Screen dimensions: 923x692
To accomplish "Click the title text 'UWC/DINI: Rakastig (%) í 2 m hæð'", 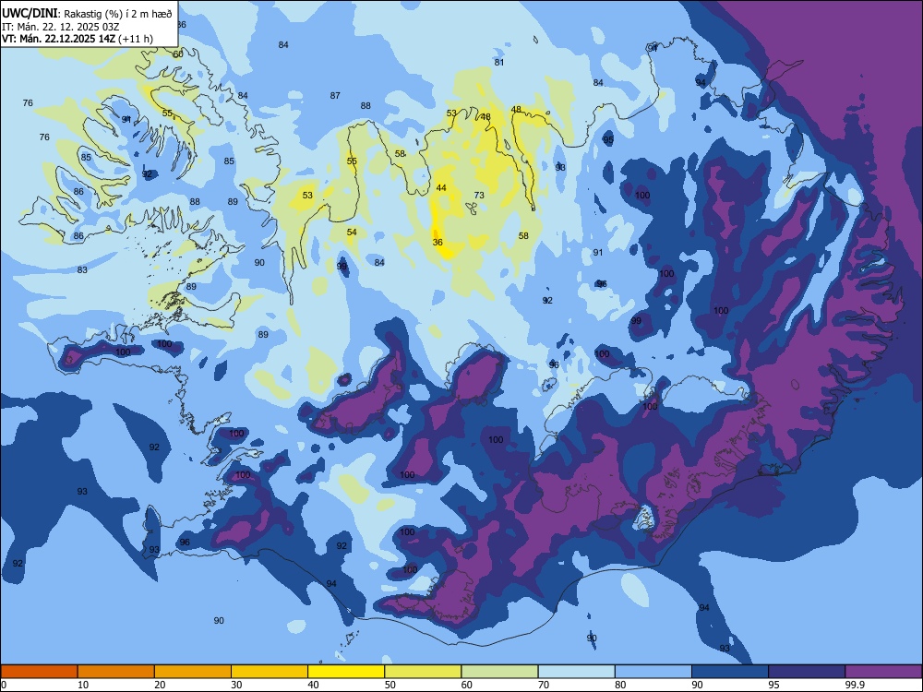I will [87, 13].
